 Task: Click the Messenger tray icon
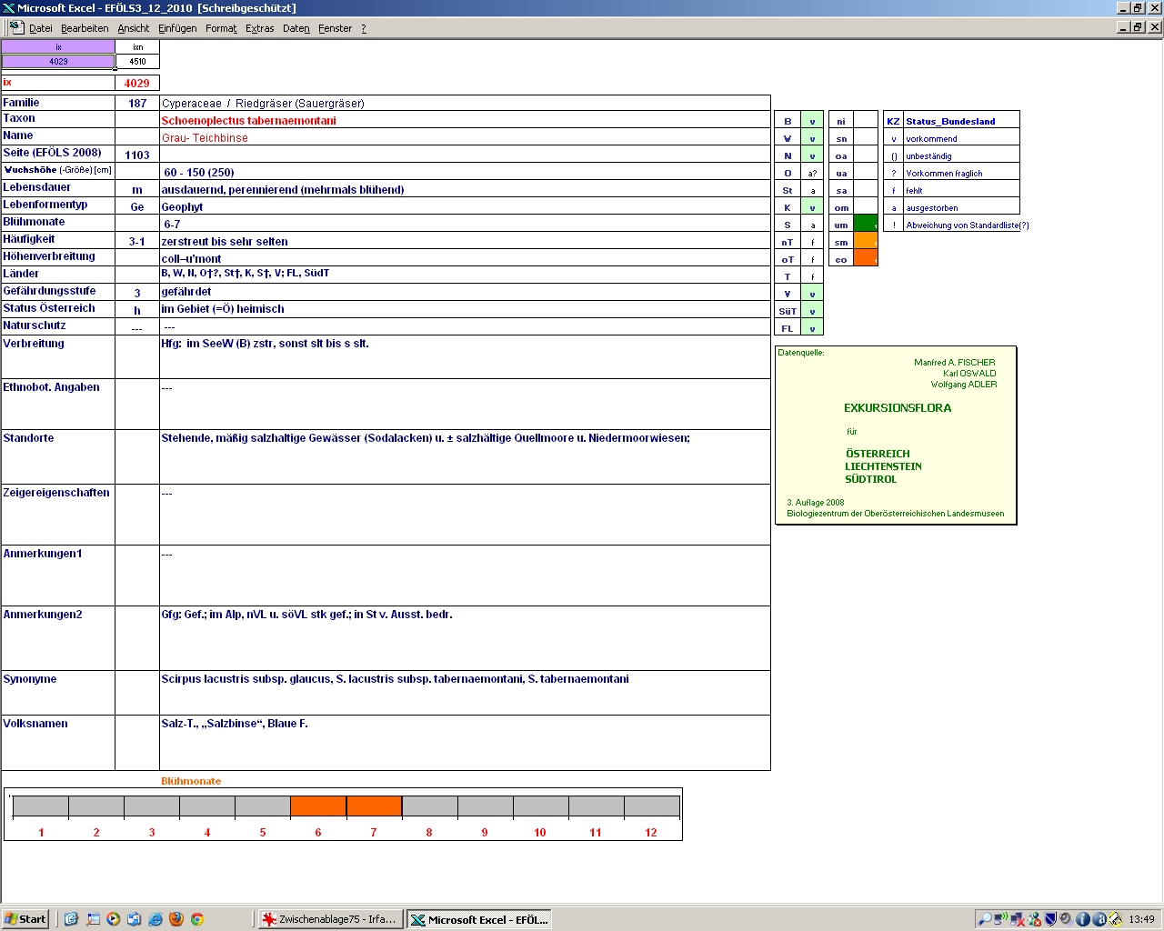click(x=1034, y=919)
